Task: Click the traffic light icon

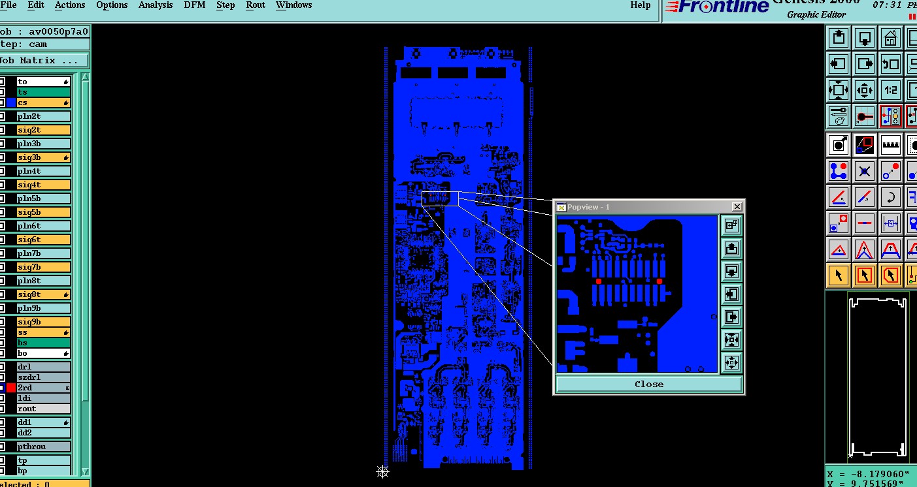Action: click(x=890, y=116)
